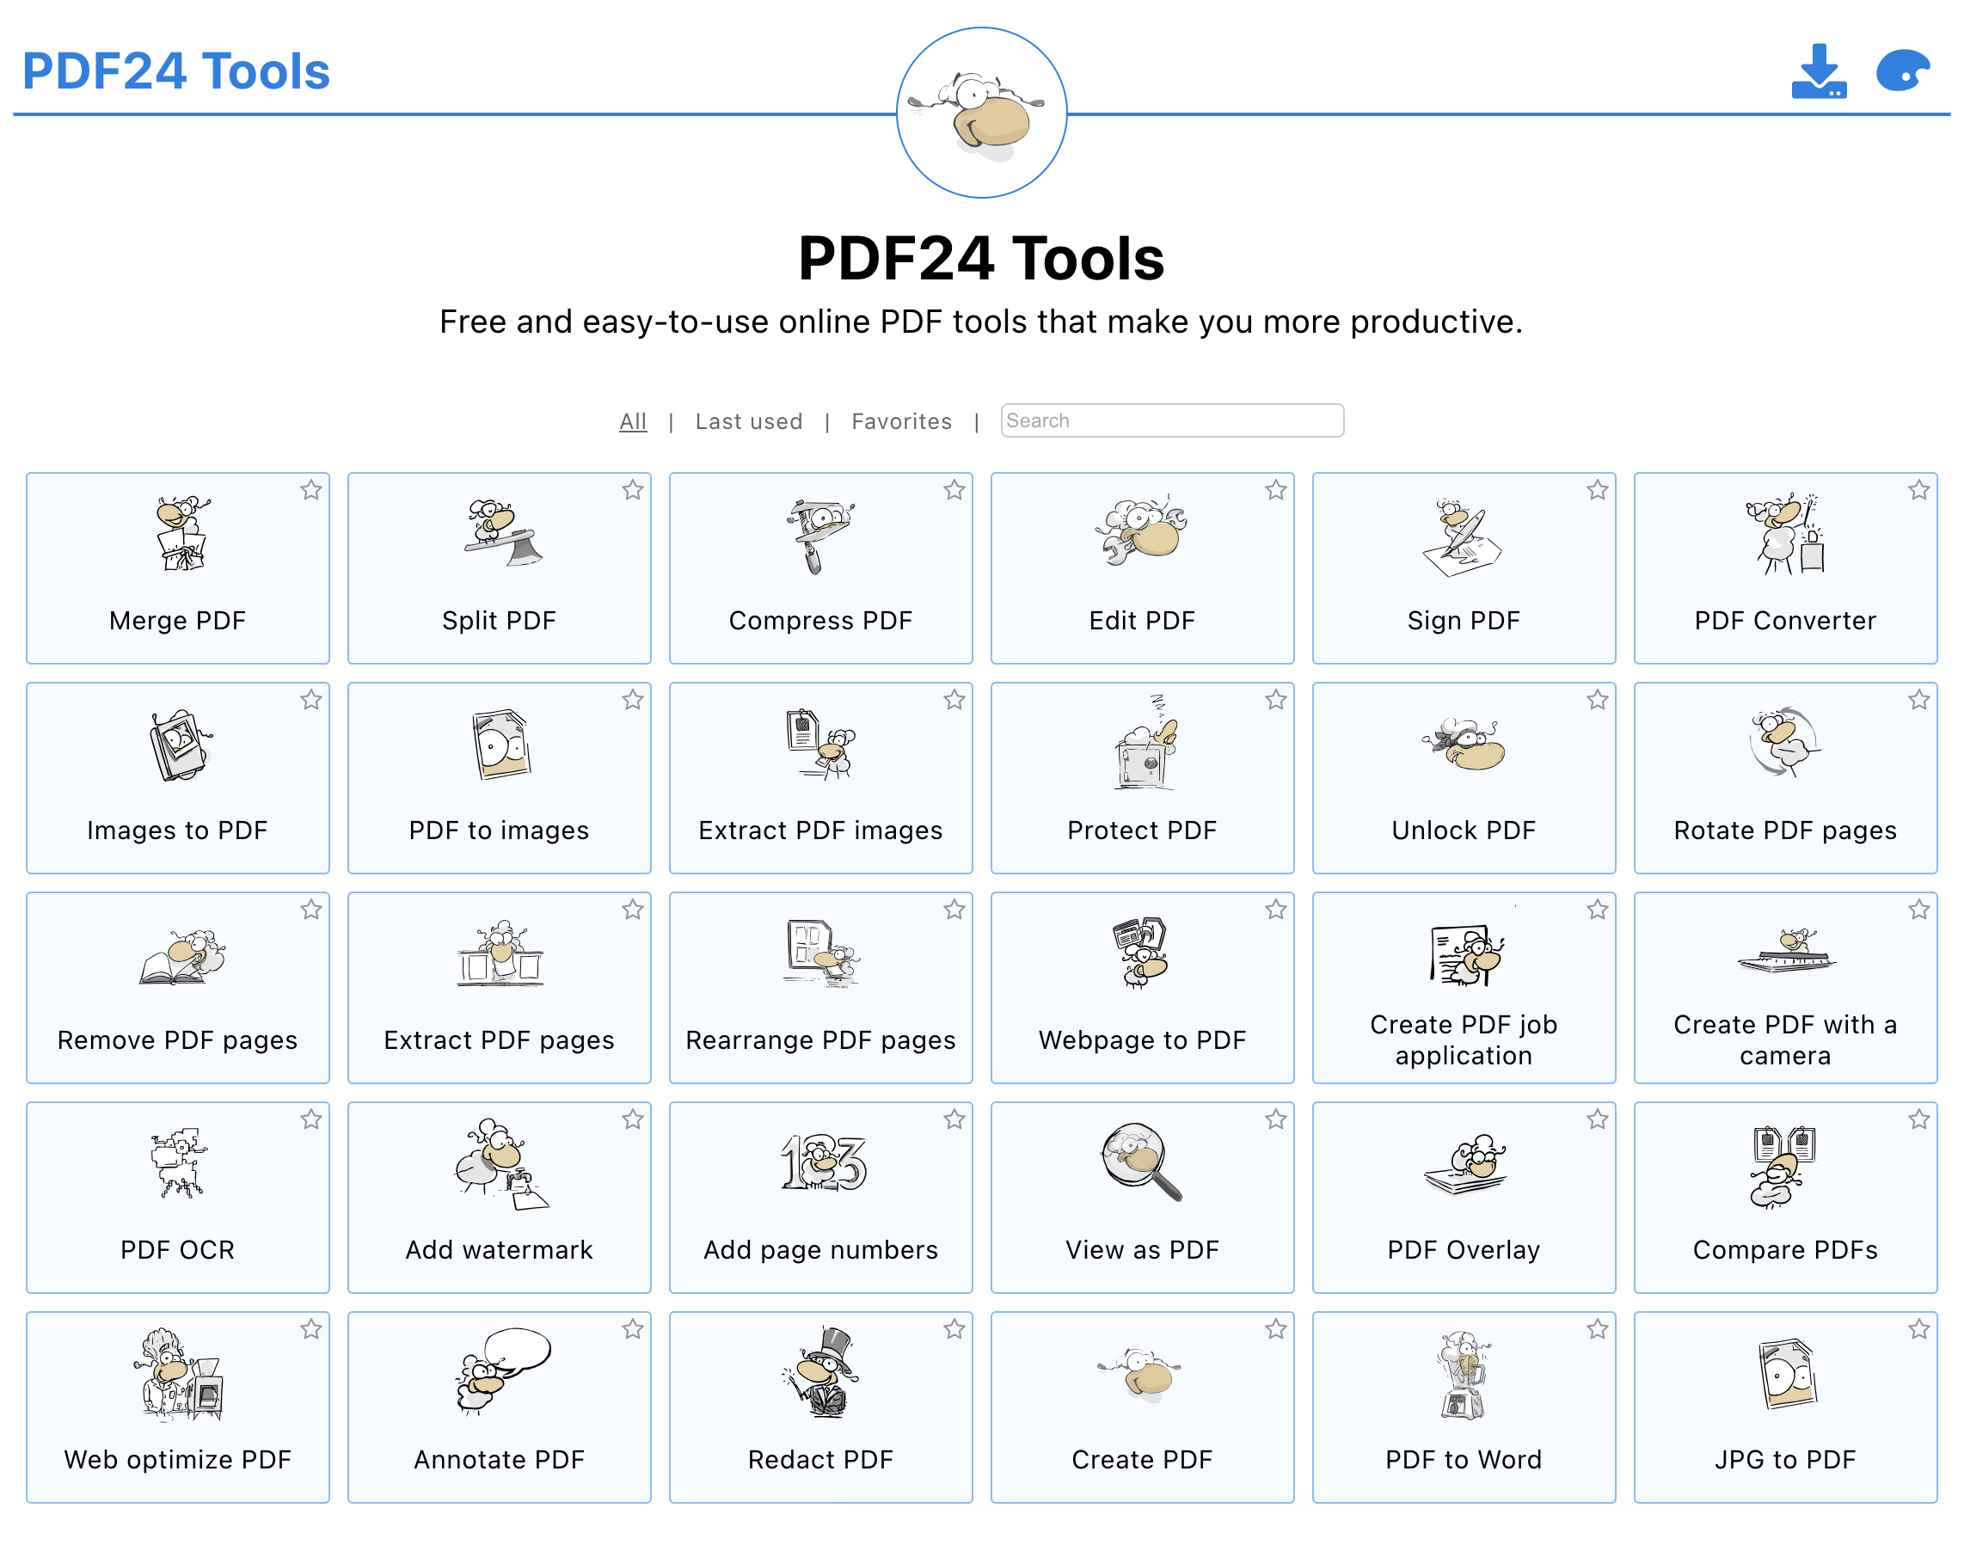Open Create PDF job application label
This screenshot has width=1964, height=1551.
coord(1464,1039)
